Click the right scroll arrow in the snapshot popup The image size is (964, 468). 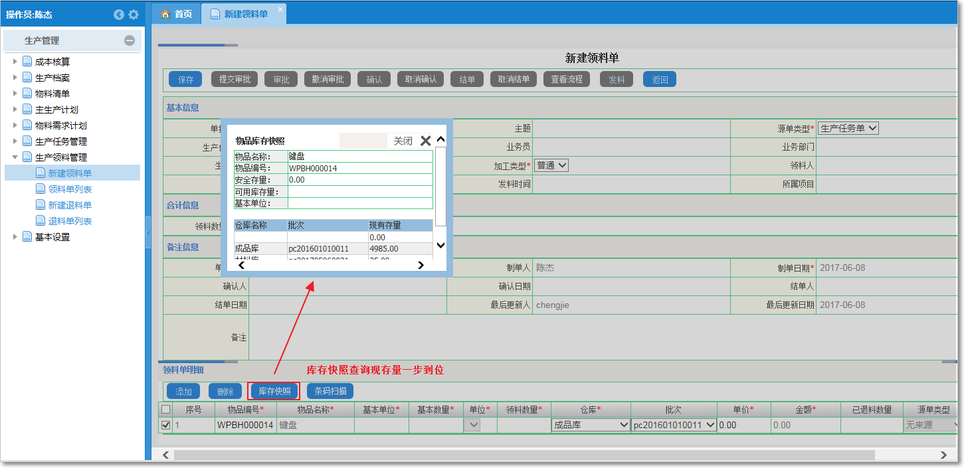point(419,264)
